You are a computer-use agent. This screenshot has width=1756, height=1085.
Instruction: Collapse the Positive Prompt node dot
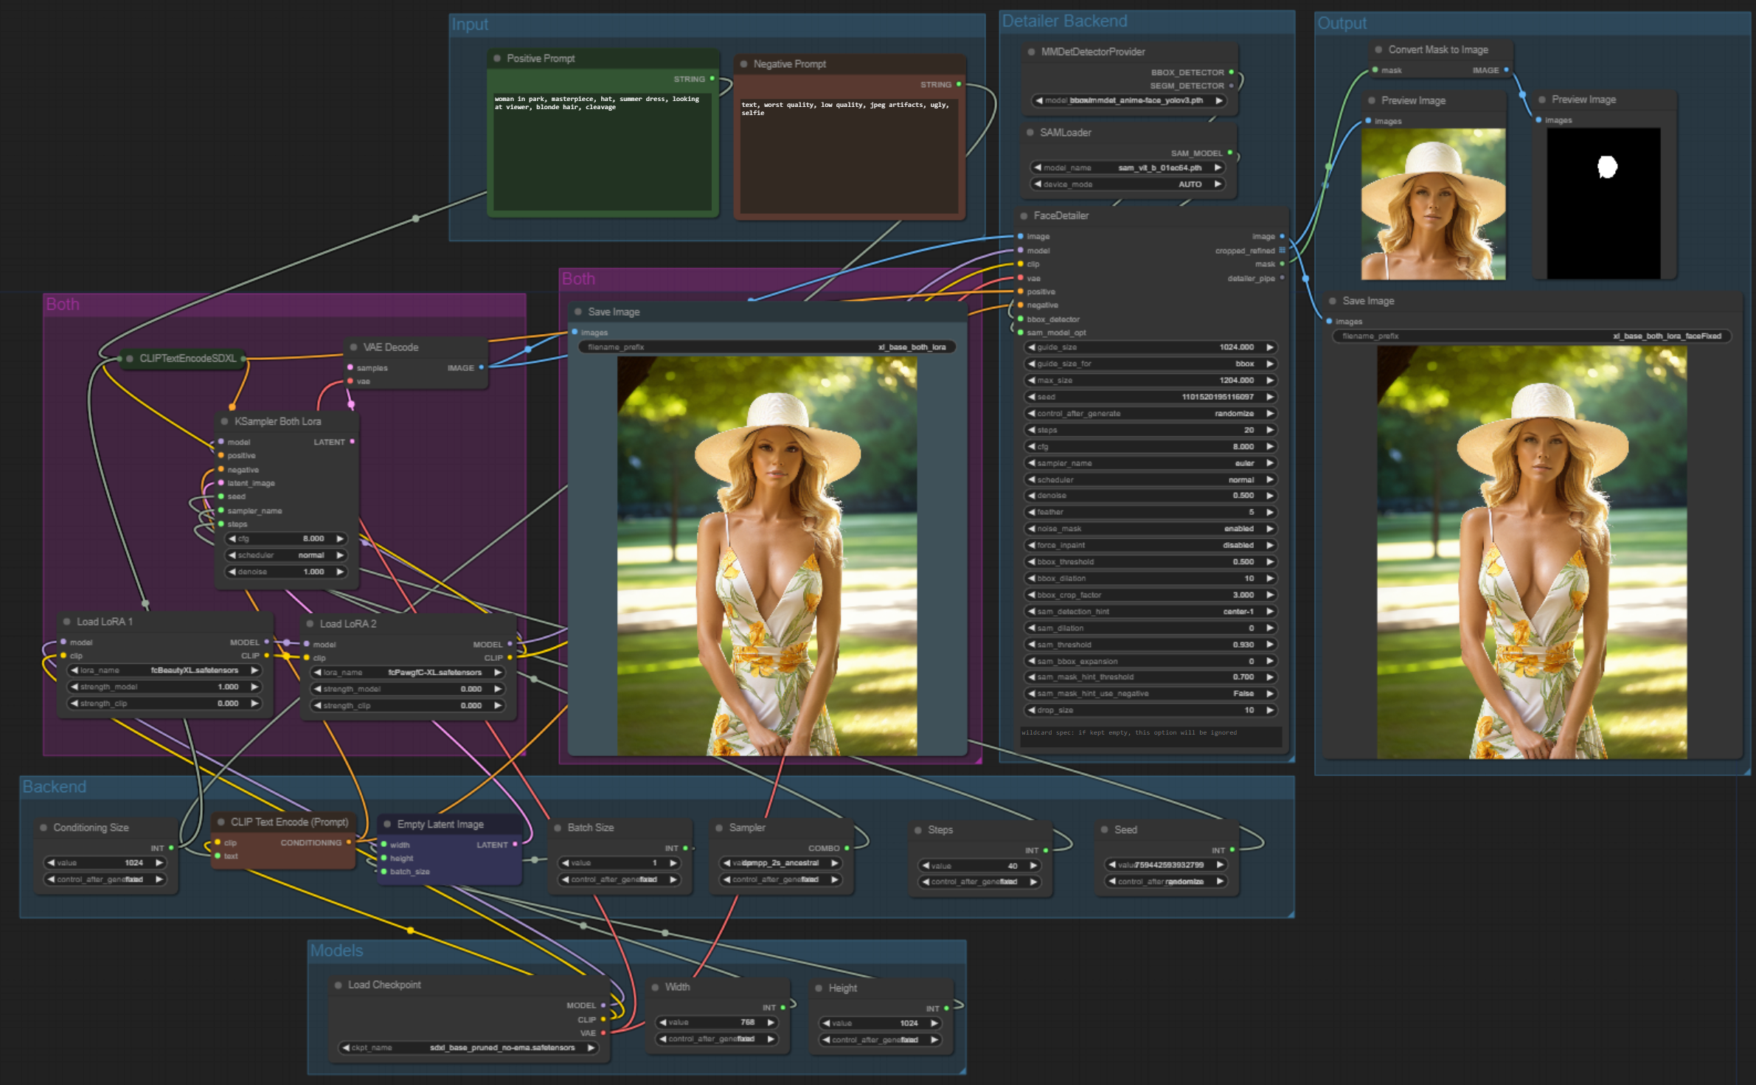click(x=497, y=58)
